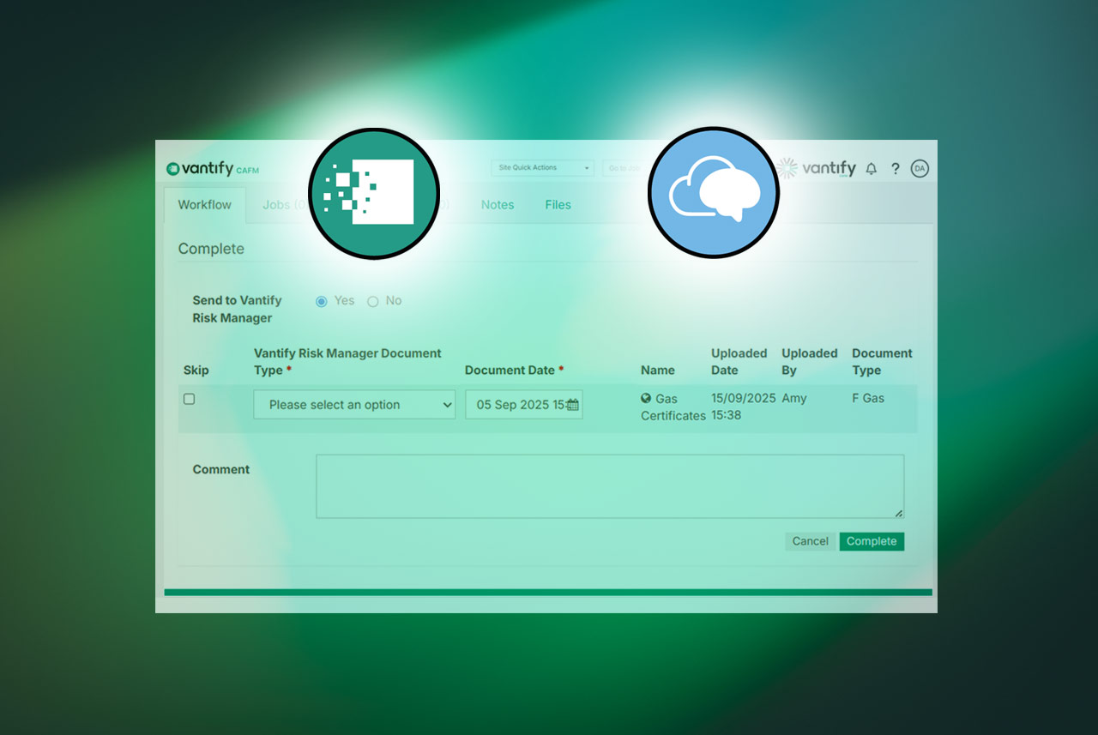The image size is (1098, 735).
Task: Open help via the question mark icon
Action: (895, 169)
